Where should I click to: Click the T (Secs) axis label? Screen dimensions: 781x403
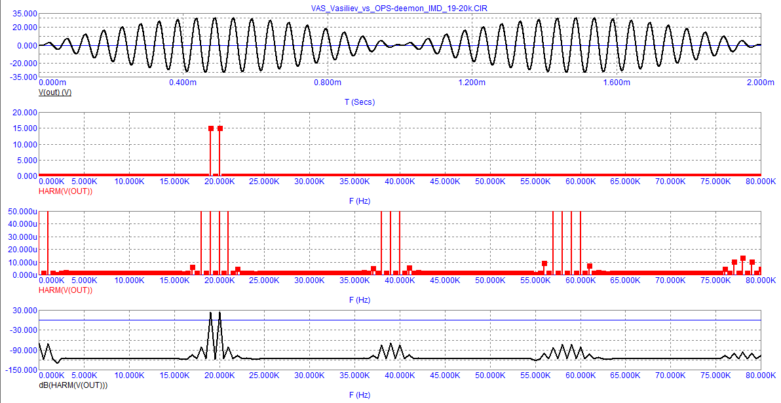pos(360,102)
